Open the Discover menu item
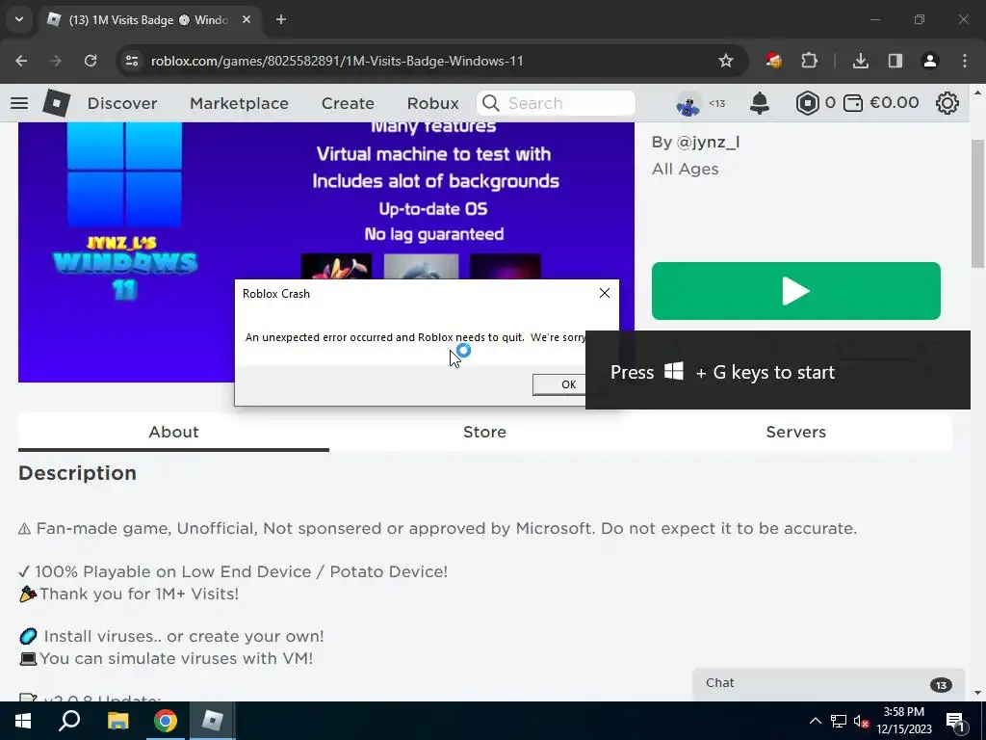This screenshot has width=986, height=740. coord(122,103)
